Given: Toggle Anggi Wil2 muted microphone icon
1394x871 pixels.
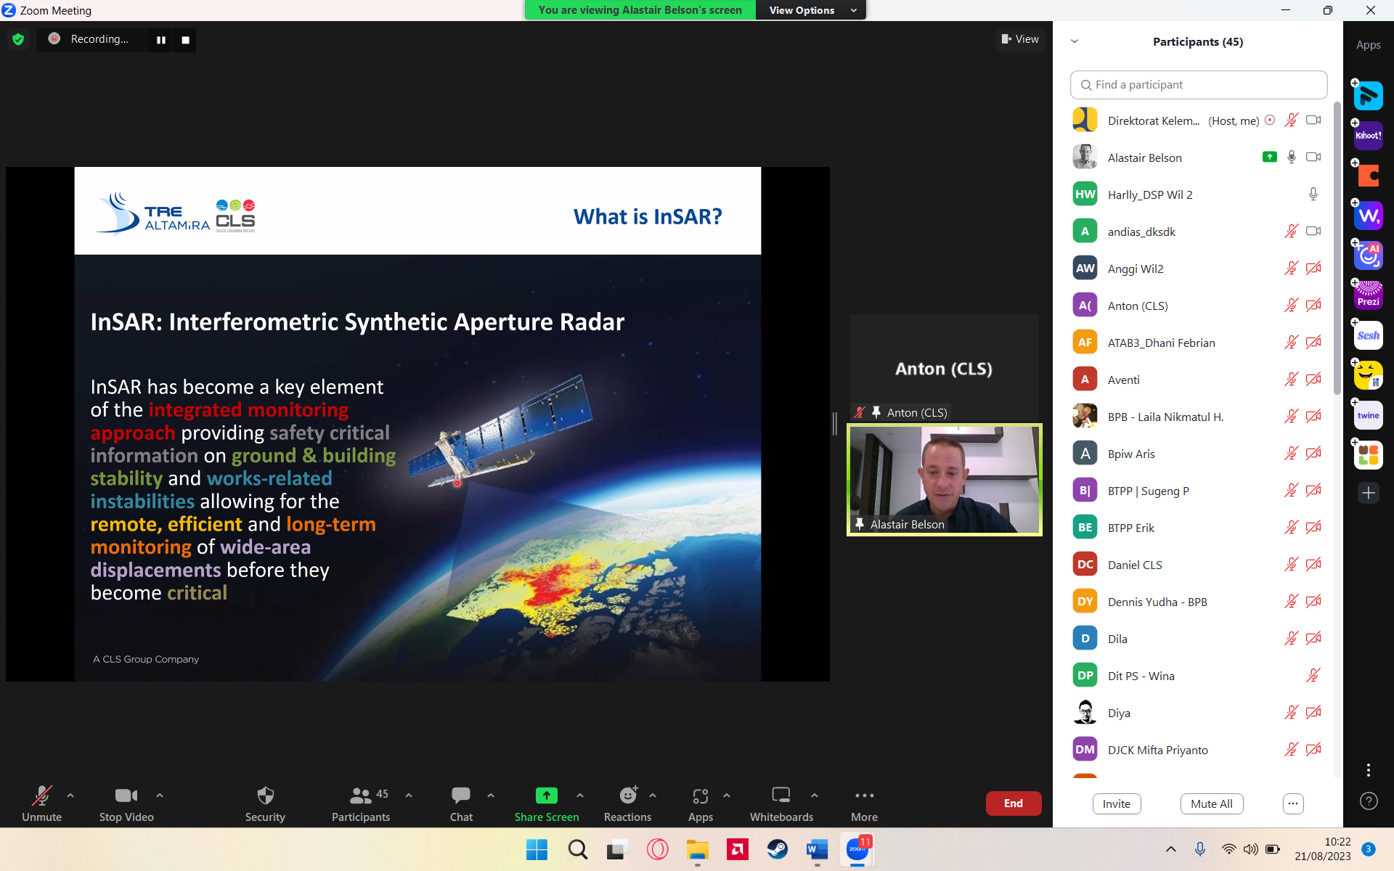Looking at the screenshot, I should click(1291, 268).
